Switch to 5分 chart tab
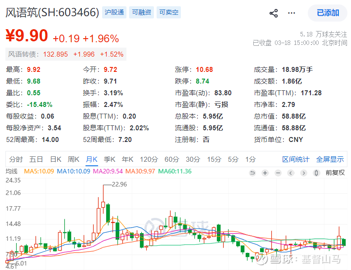This screenshot has width=351, height=270. coord(233,159)
